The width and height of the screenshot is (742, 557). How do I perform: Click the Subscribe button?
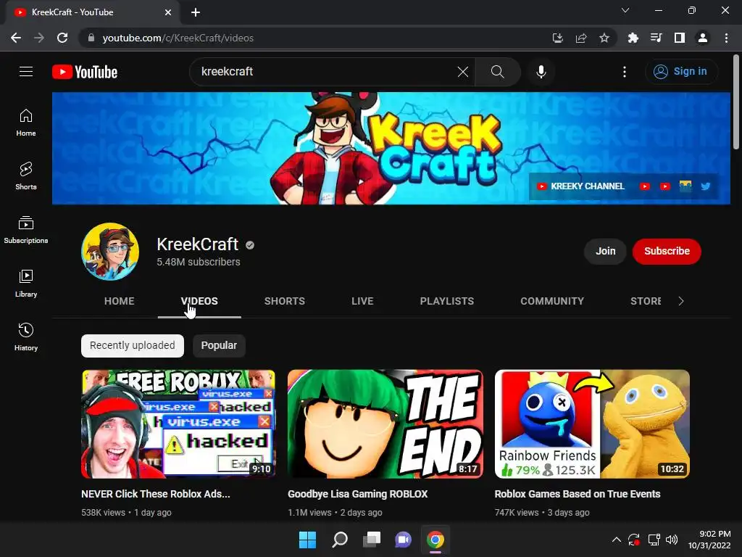(667, 251)
